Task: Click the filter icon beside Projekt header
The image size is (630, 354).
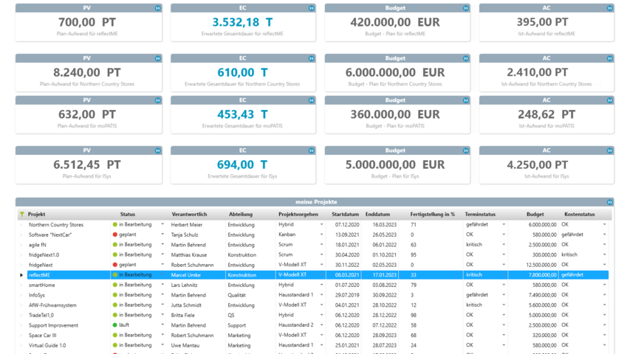Action: click(21, 214)
